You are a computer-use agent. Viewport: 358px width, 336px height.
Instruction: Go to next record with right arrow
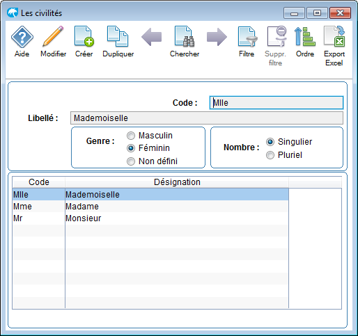pos(217,37)
